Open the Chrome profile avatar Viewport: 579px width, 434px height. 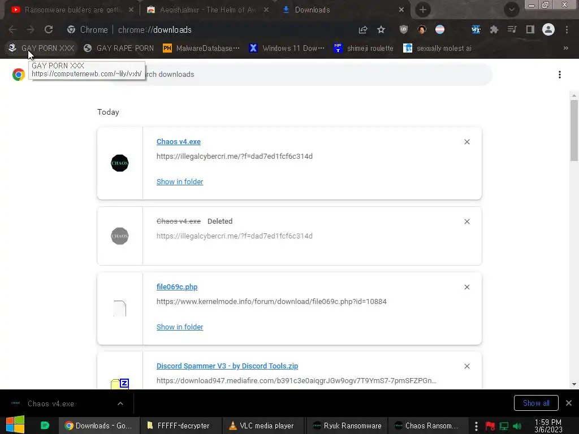(548, 29)
